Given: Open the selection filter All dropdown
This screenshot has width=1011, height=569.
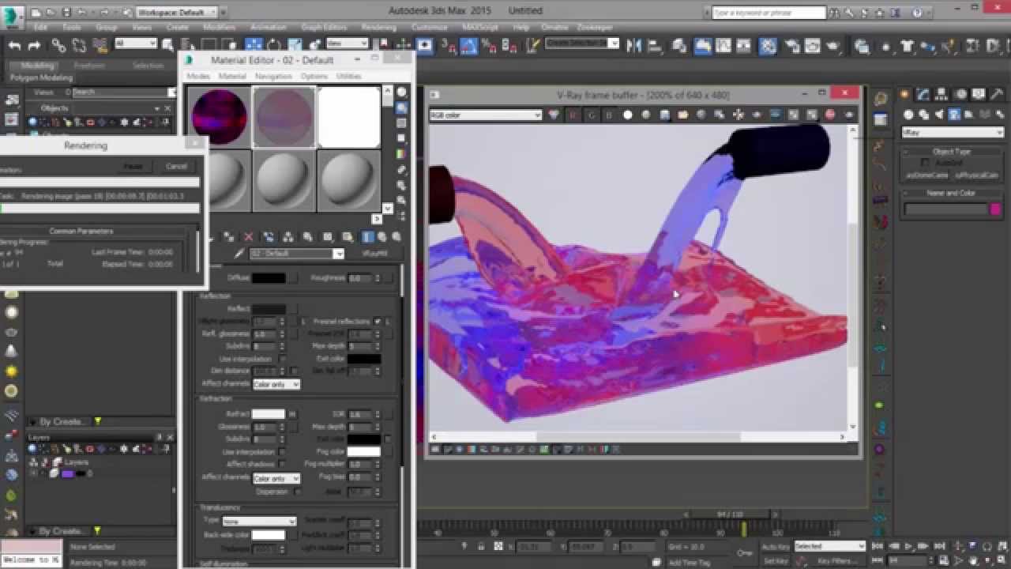Looking at the screenshot, I should pos(136,43).
